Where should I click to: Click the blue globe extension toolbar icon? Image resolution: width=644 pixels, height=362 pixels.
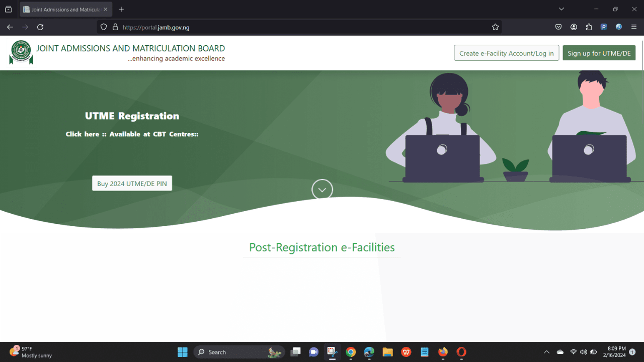click(x=619, y=27)
